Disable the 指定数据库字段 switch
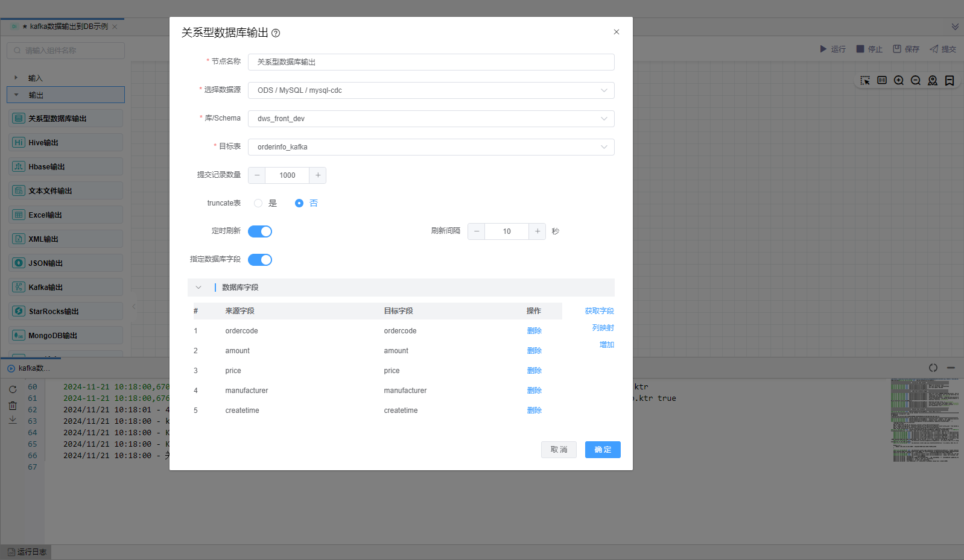 (x=260, y=260)
